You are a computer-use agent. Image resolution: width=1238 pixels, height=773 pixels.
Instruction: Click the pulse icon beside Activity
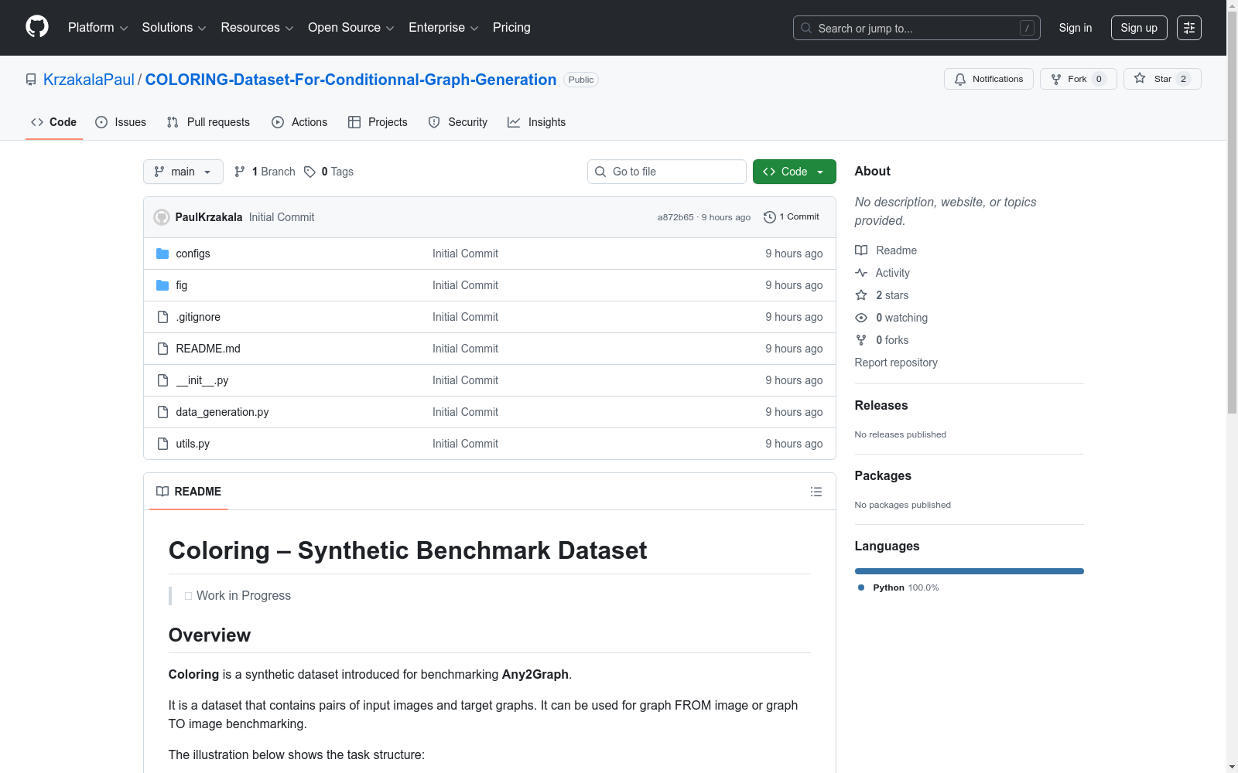861,273
